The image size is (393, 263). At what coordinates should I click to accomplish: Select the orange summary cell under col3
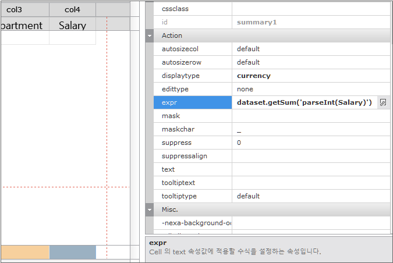(24, 252)
